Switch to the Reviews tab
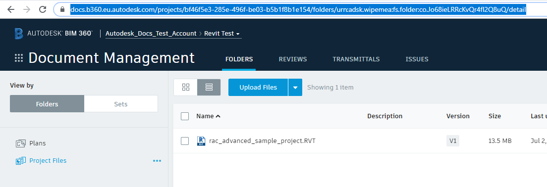The width and height of the screenshot is (547, 187). click(293, 59)
